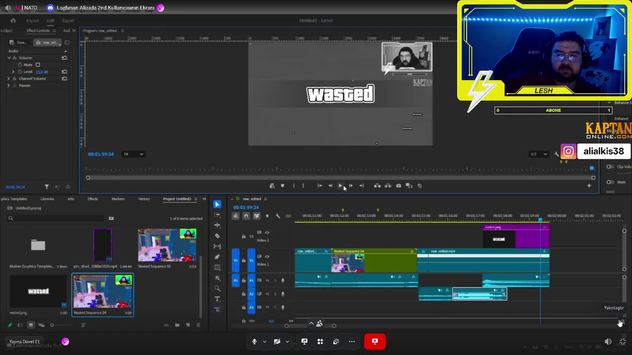
Task: Switch to the Libraries panel tab
Action: tap(47, 199)
